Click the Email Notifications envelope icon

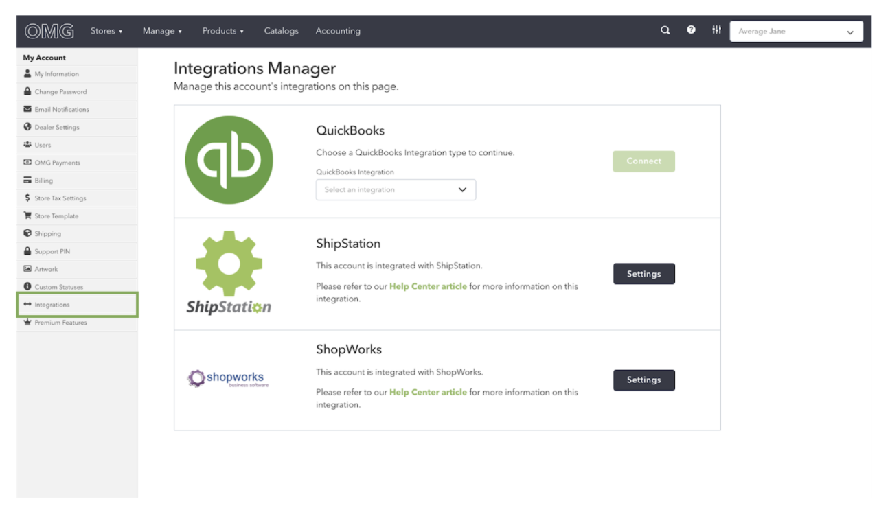point(27,109)
